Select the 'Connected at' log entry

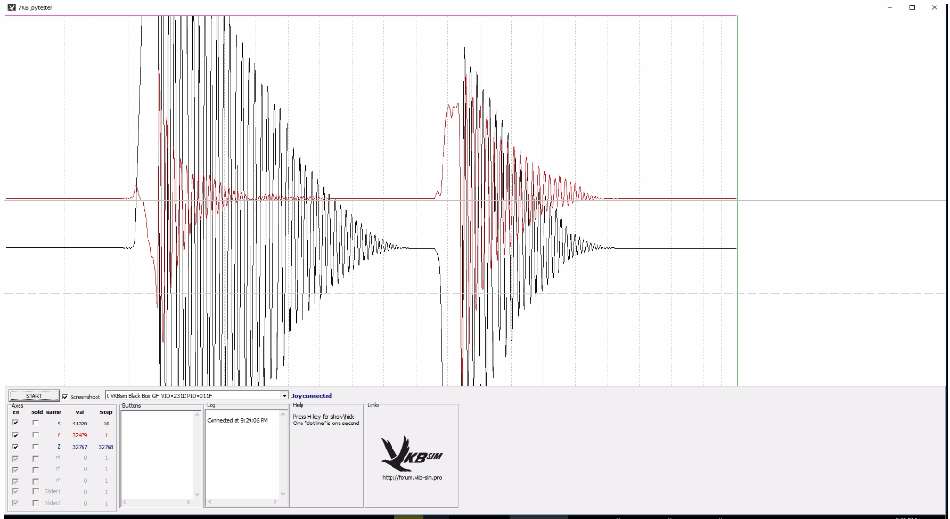pos(237,420)
